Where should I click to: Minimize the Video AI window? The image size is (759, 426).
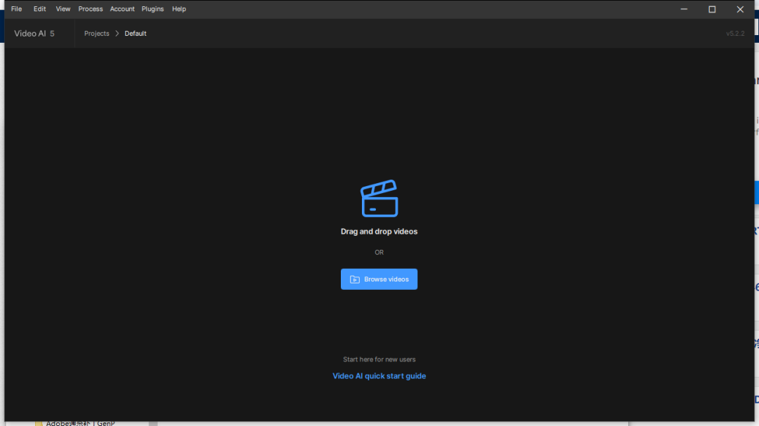(684, 9)
